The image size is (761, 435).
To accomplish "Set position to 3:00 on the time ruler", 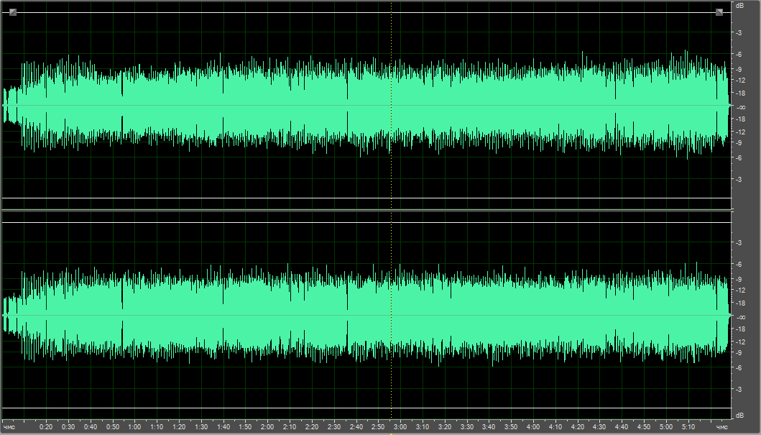I will pos(400,426).
